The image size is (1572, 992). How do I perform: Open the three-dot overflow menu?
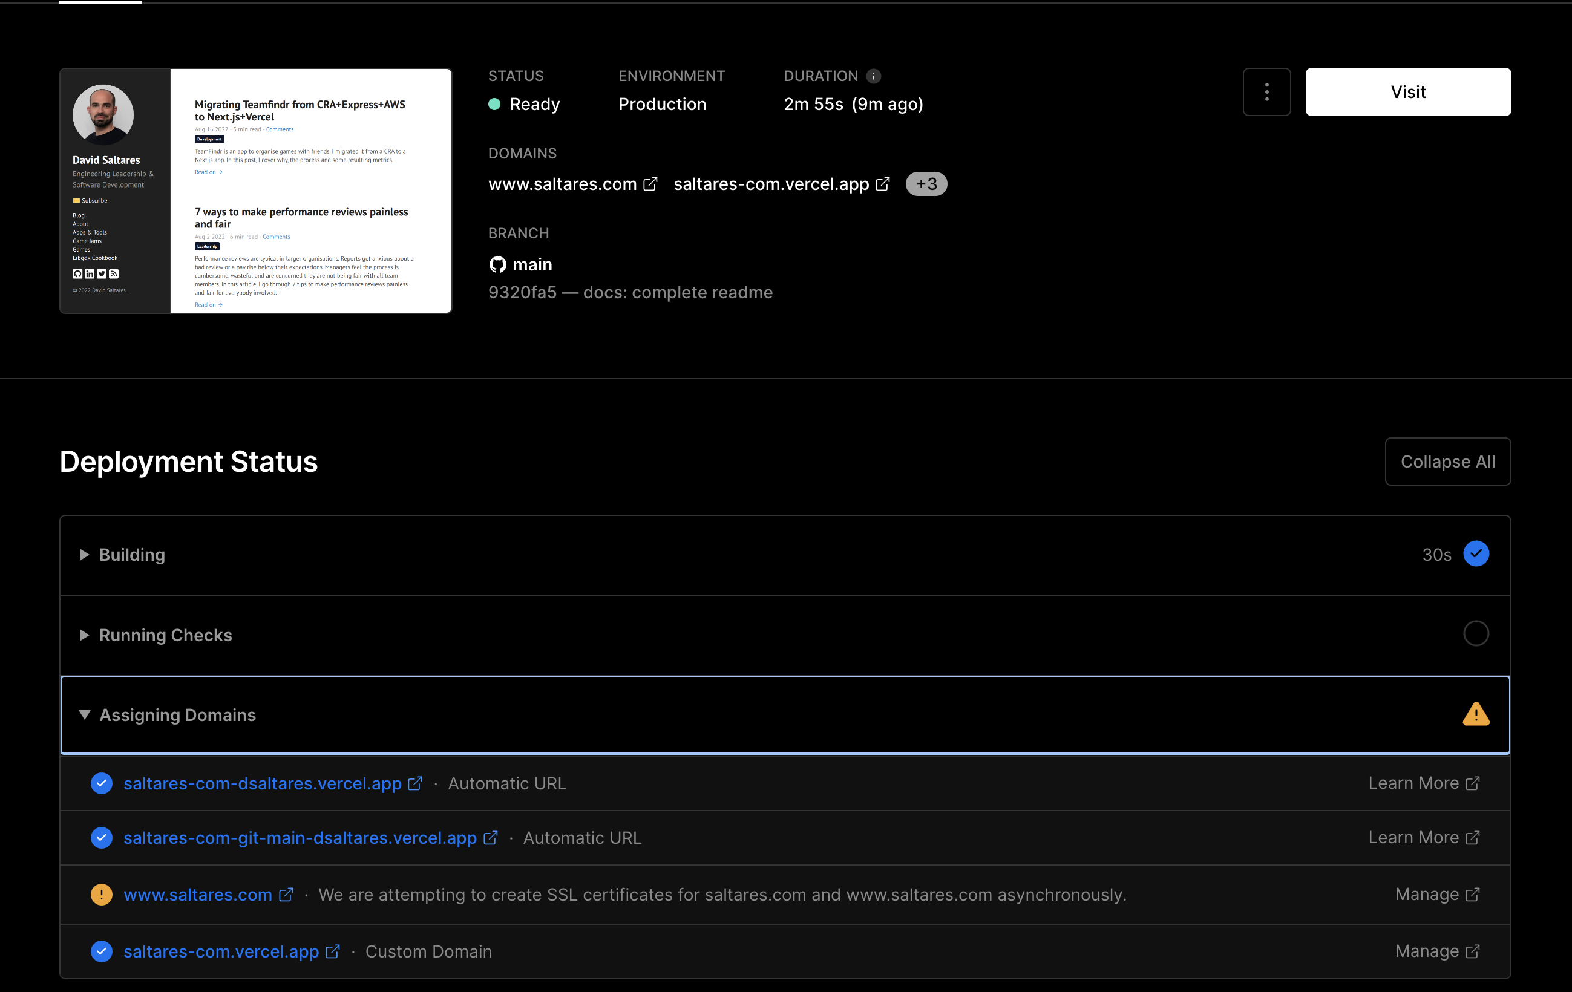coord(1266,92)
